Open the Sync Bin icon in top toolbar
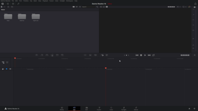198x111 pixels. pos(8,4)
